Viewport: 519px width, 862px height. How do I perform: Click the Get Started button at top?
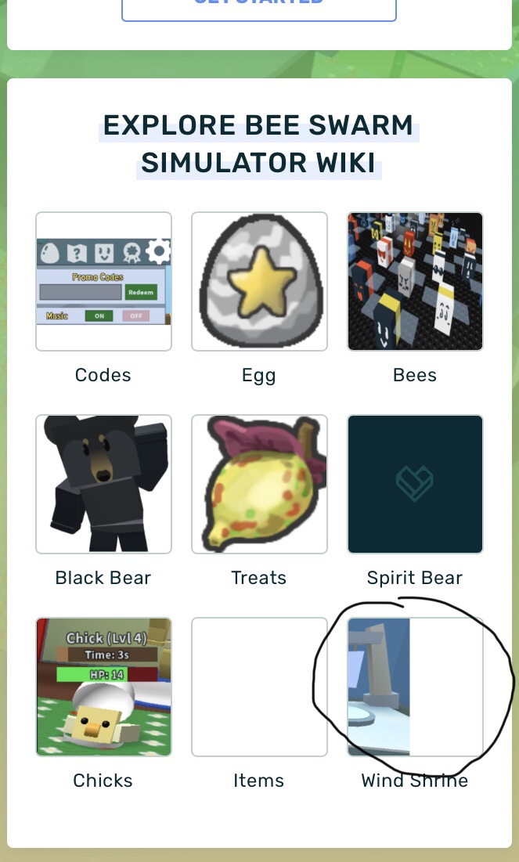[x=259, y=5]
